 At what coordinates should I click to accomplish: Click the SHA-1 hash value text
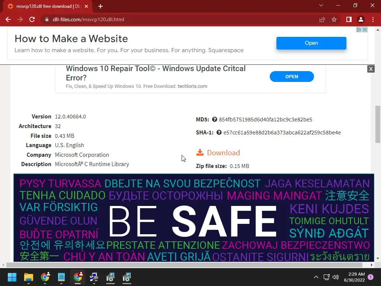pos(282,133)
